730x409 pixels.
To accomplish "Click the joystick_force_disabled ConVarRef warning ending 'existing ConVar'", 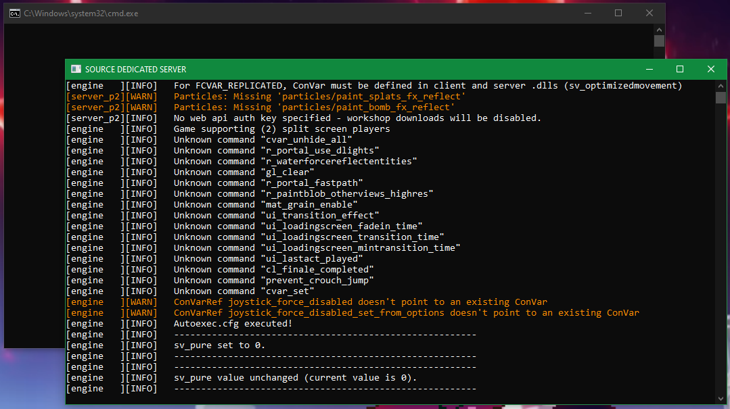I will click(x=306, y=302).
